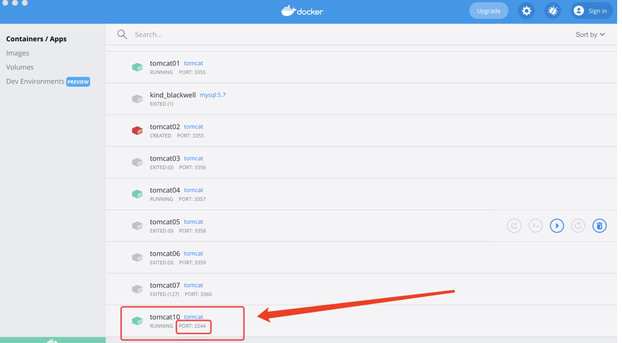Image resolution: width=622 pixels, height=343 pixels.
Task: Open tomcat image link for tomcat05
Action: pos(193,222)
